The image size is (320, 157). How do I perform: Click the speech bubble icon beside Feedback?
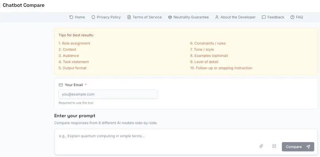pyautogui.click(x=264, y=17)
